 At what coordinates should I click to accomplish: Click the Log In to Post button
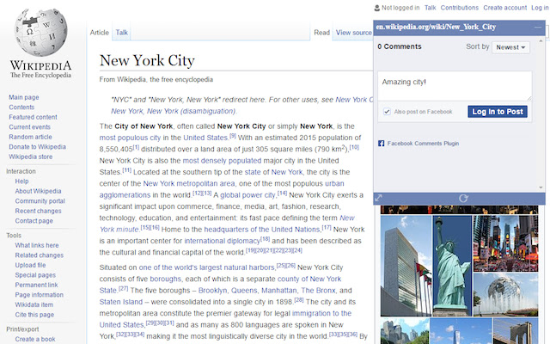click(x=498, y=112)
